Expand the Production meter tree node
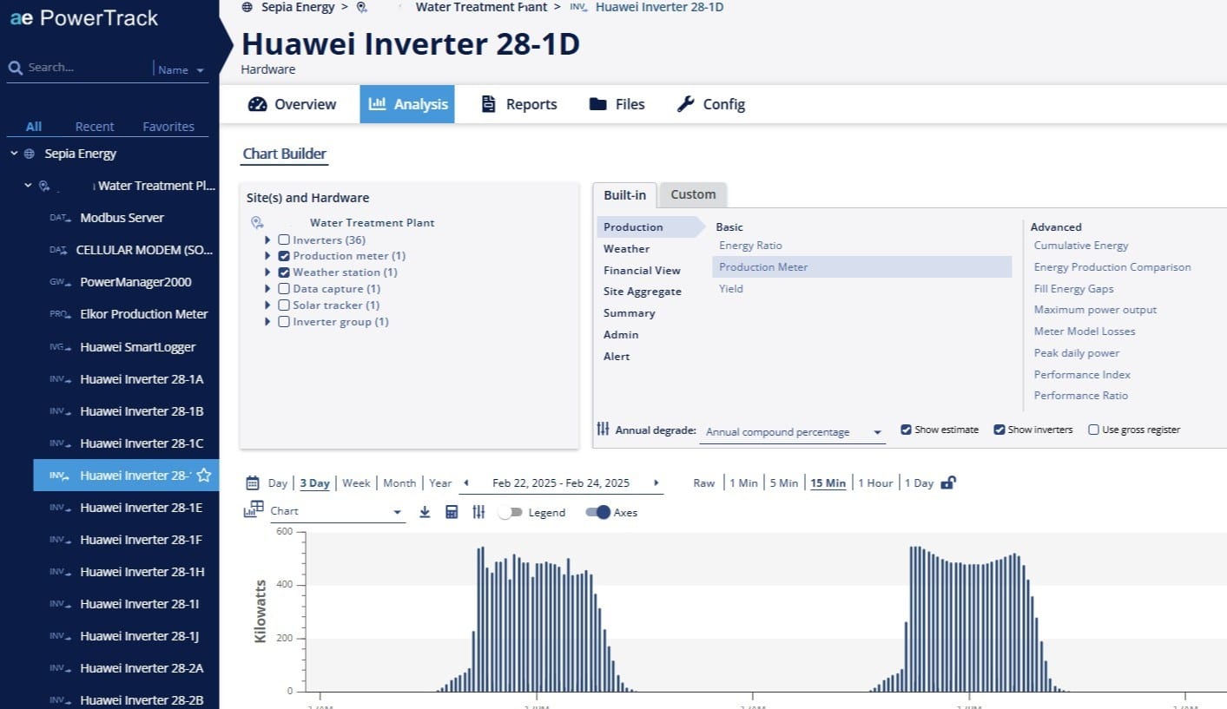Screen dimensions: 1227x709 (x=268, y=256)
